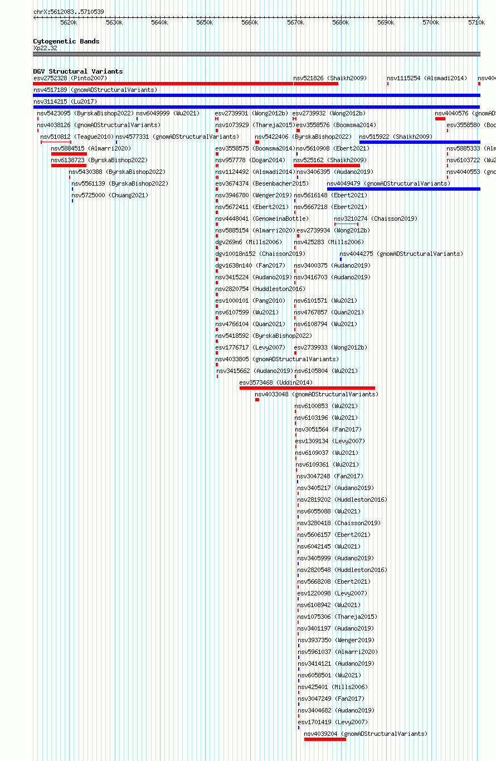Open nsv4044275 gnomAD variant label
496x761 pixels.
point(401,254)
